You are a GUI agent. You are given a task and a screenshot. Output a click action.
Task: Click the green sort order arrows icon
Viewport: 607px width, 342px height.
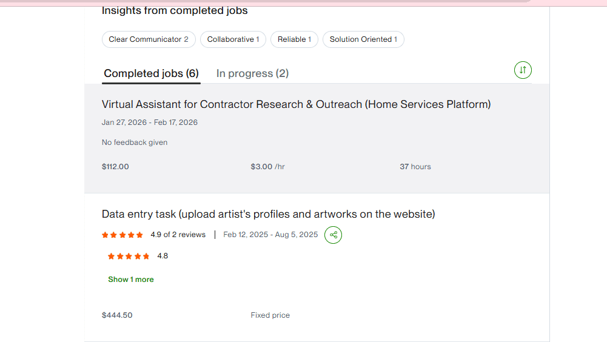coord(523,70)
